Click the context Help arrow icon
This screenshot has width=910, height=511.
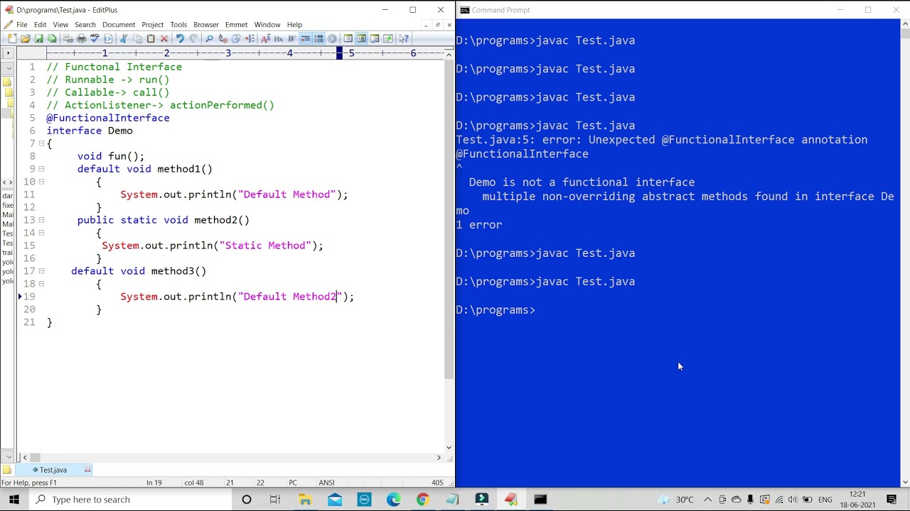(x=404, y=38)
